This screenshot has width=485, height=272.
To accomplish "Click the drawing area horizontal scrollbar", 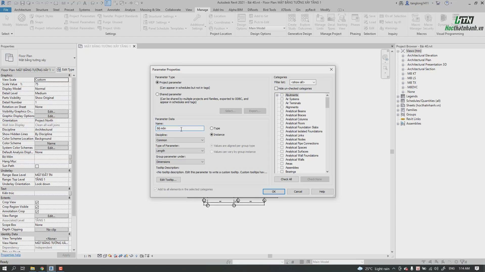I will pyautogui.click(x=270, y=256).
